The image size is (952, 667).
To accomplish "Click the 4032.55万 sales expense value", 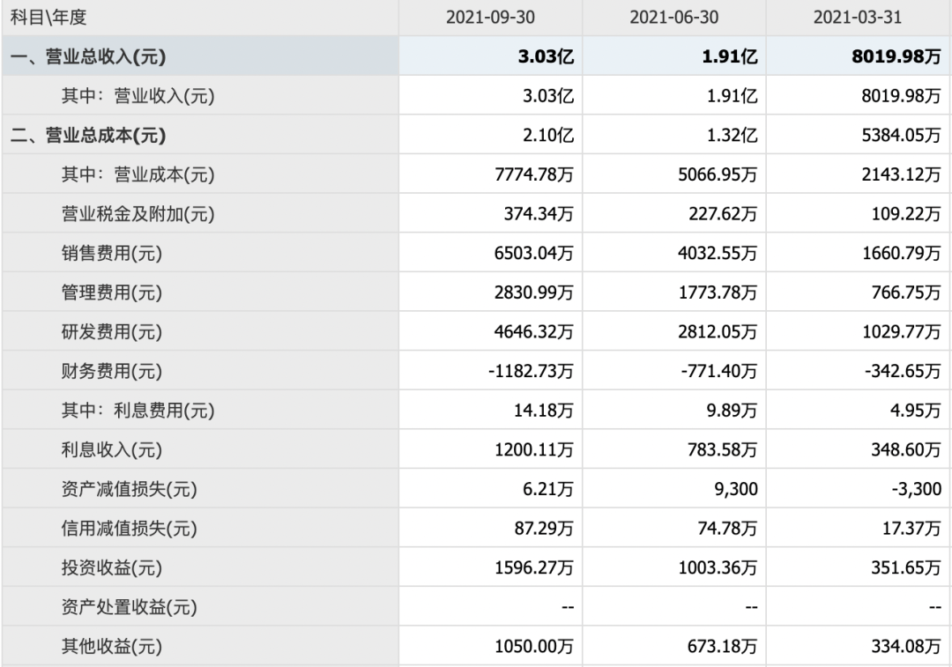I will point(718,253).
